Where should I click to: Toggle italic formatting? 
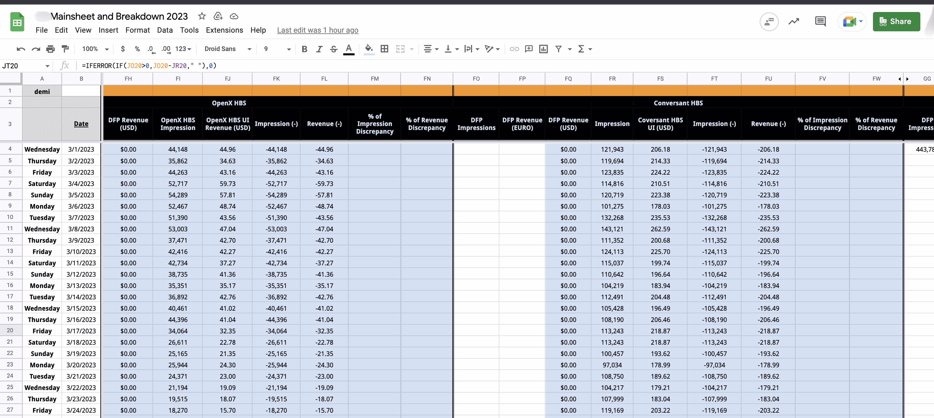pos(319,49)
